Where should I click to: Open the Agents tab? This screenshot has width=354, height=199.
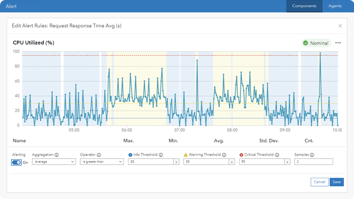[x=335, y=6]
